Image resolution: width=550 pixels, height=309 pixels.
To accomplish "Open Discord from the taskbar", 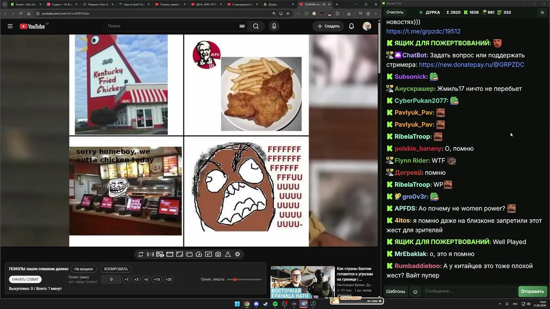I will [256, 304].
